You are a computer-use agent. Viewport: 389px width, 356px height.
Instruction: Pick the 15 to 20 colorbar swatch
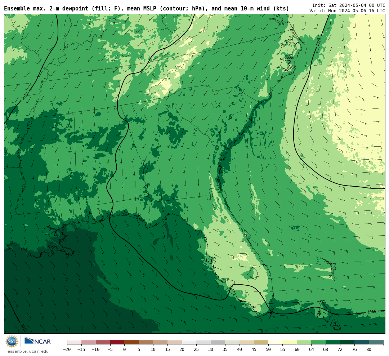(175, 342)
